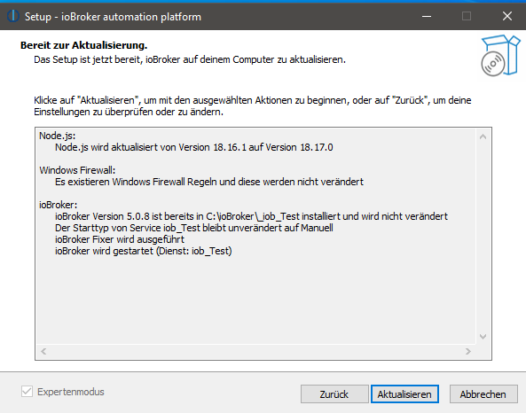Click the 'Bereit zur Aktualisierung.' heading
The image size is (526, 413).
pos(84,45)
